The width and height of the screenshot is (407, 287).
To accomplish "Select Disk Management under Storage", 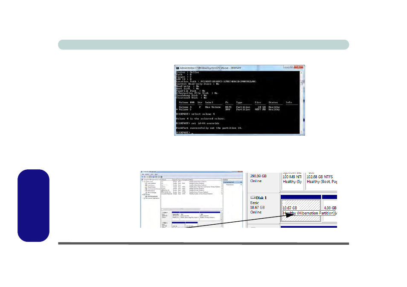I will pos(152,197).
